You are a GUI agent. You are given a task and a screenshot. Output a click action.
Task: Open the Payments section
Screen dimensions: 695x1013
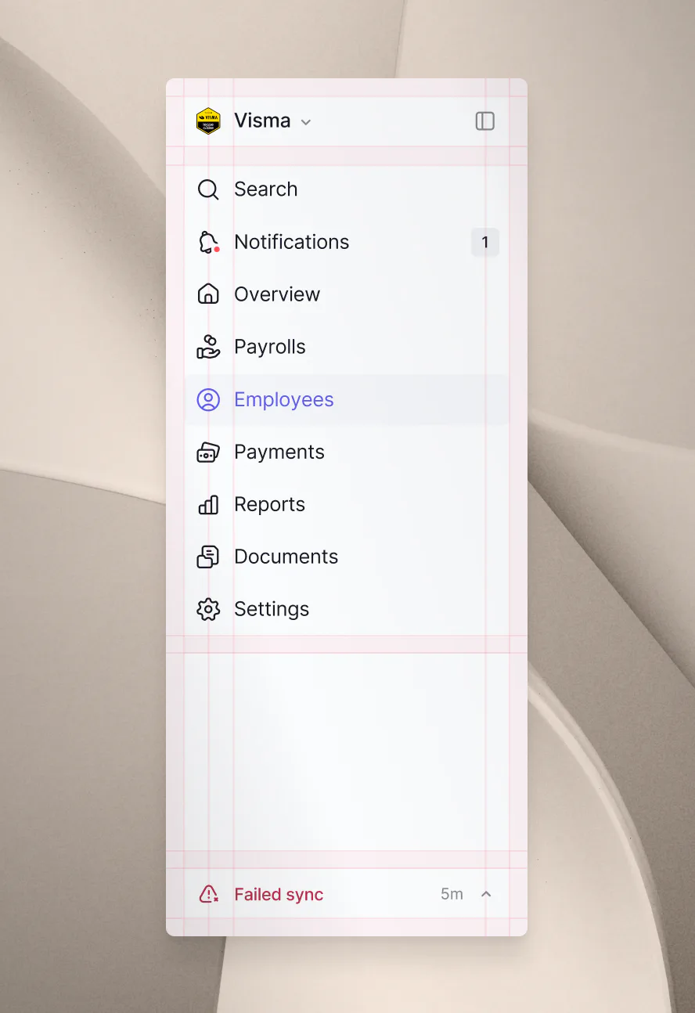pyautogui.click(x=347, y=452)
